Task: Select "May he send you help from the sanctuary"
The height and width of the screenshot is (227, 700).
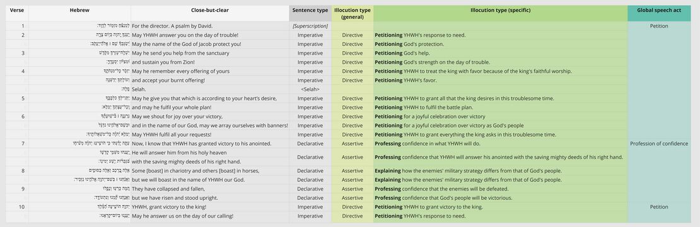Action: 180,53
